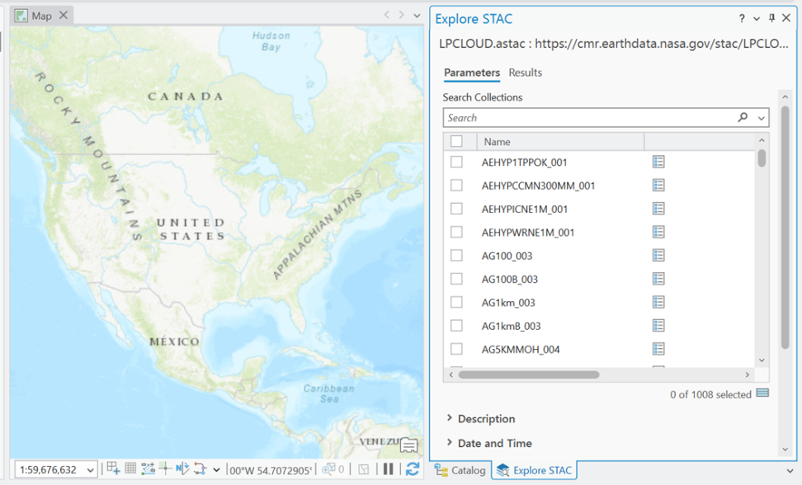Open details for AEHYP1TPPOK_001 collection
Viewport: 802px width, 485px height.
pyautogui.click(x=658, y=162)
